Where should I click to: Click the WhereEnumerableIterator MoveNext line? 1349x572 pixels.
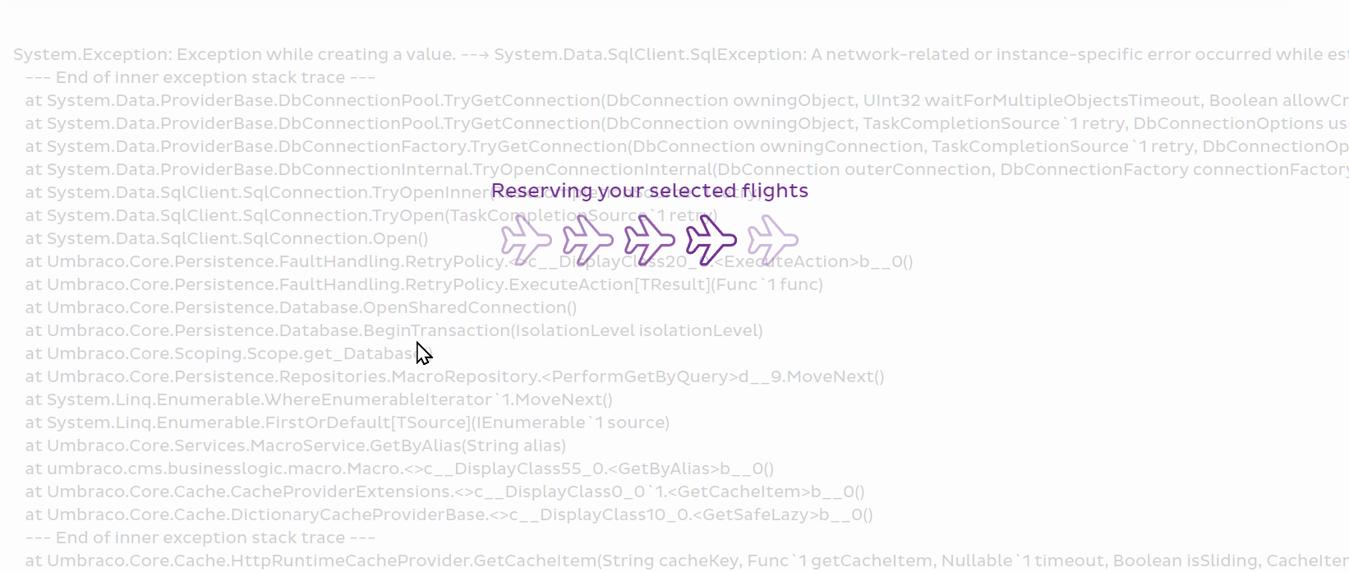(x=319, y=399)
